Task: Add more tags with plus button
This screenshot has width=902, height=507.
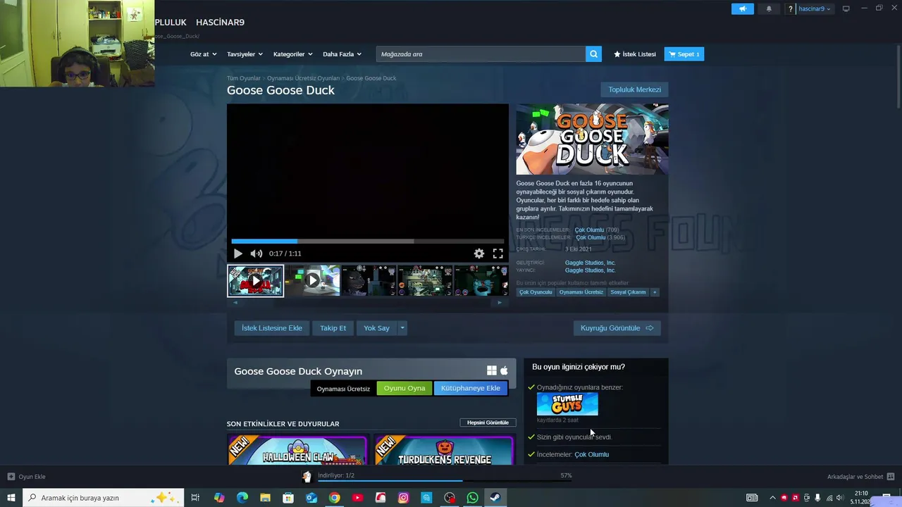Action: point(655,292)
